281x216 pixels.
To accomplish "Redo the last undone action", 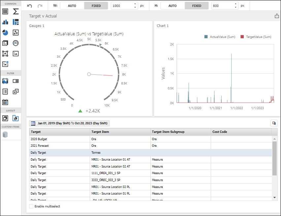I will pos(40,6).
